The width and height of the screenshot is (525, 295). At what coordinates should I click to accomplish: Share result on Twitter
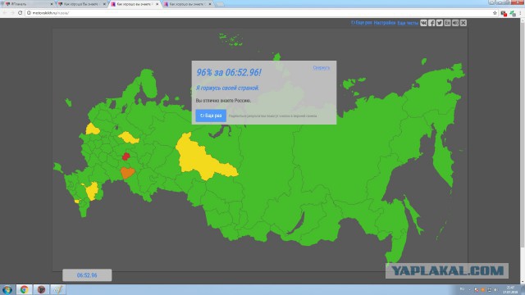[x=440, y=23]
